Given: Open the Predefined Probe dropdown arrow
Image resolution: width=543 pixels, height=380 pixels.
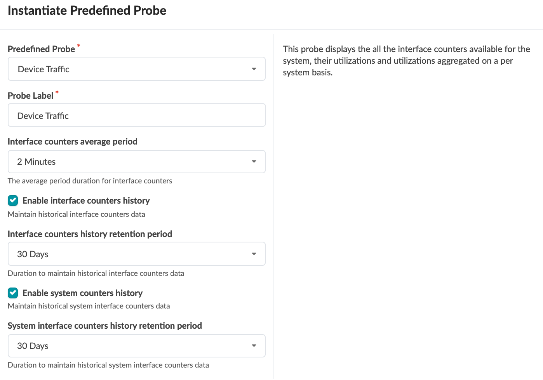Looking at the screenshot, I should [x=254, y=69].
